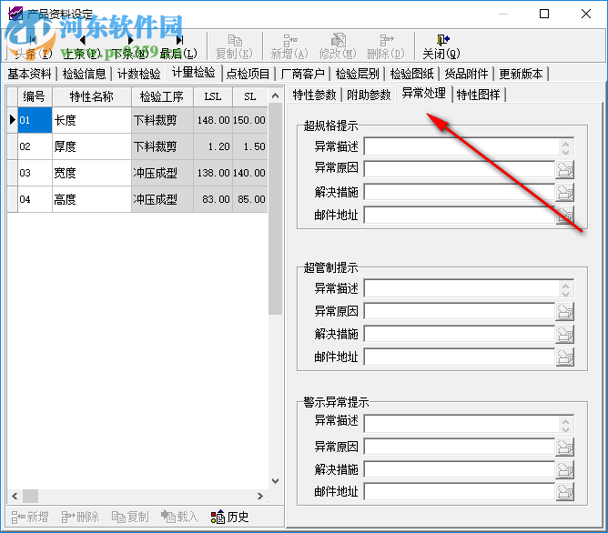Click 超规格提示 异常描述 spinner arrows

tap(566, 147)
